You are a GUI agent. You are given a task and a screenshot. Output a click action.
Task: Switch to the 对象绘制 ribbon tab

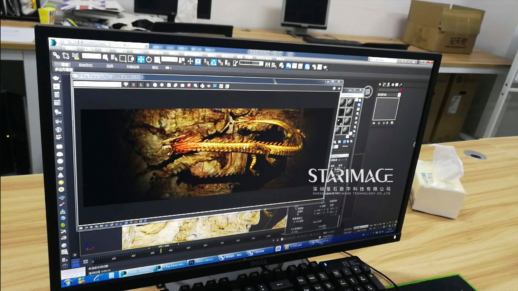(x=132, y=67)
